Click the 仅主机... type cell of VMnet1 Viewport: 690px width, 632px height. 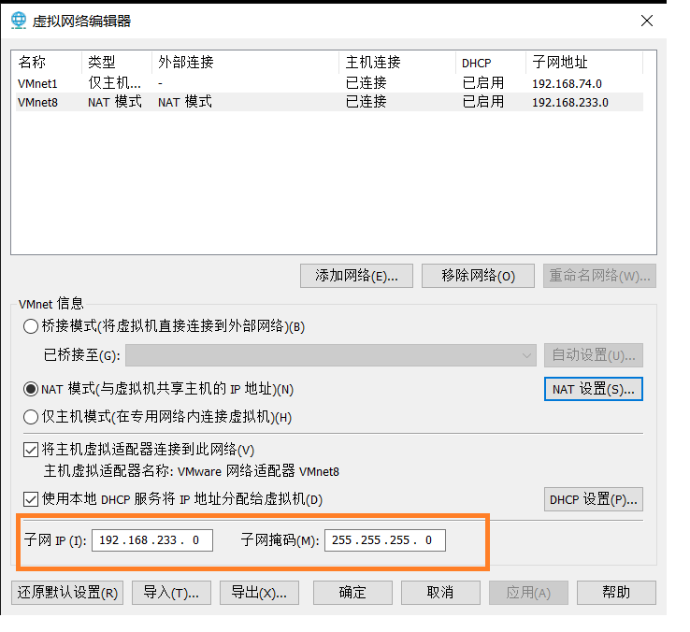click(114, 83)
